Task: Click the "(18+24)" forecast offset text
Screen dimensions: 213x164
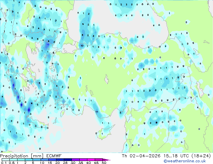Action: click(x=201, y=156)
